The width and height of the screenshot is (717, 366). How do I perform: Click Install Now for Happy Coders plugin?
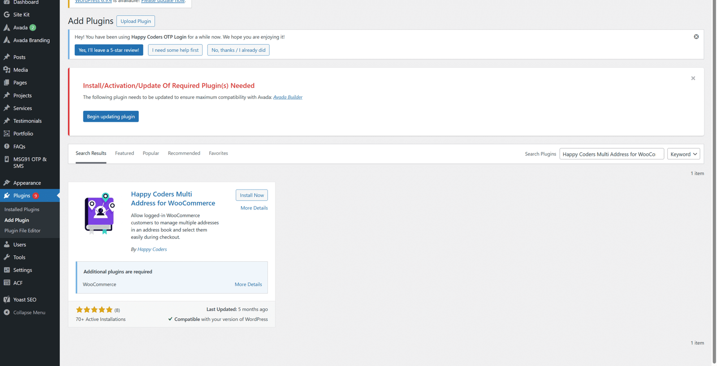(251, 195)
